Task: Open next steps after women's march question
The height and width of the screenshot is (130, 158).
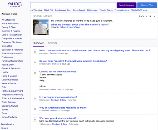Action: click(80, 24)
